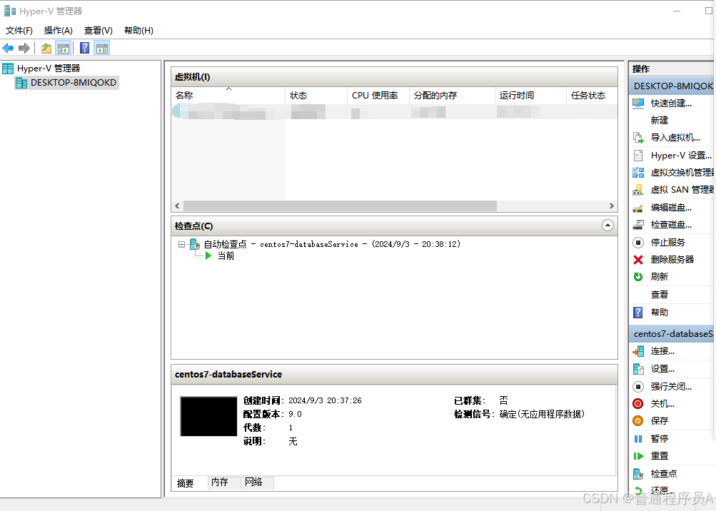Sort by 状态 column header
Image resolution: width=716 pixels, height=511 pixels.
click(x=316, y=96)
